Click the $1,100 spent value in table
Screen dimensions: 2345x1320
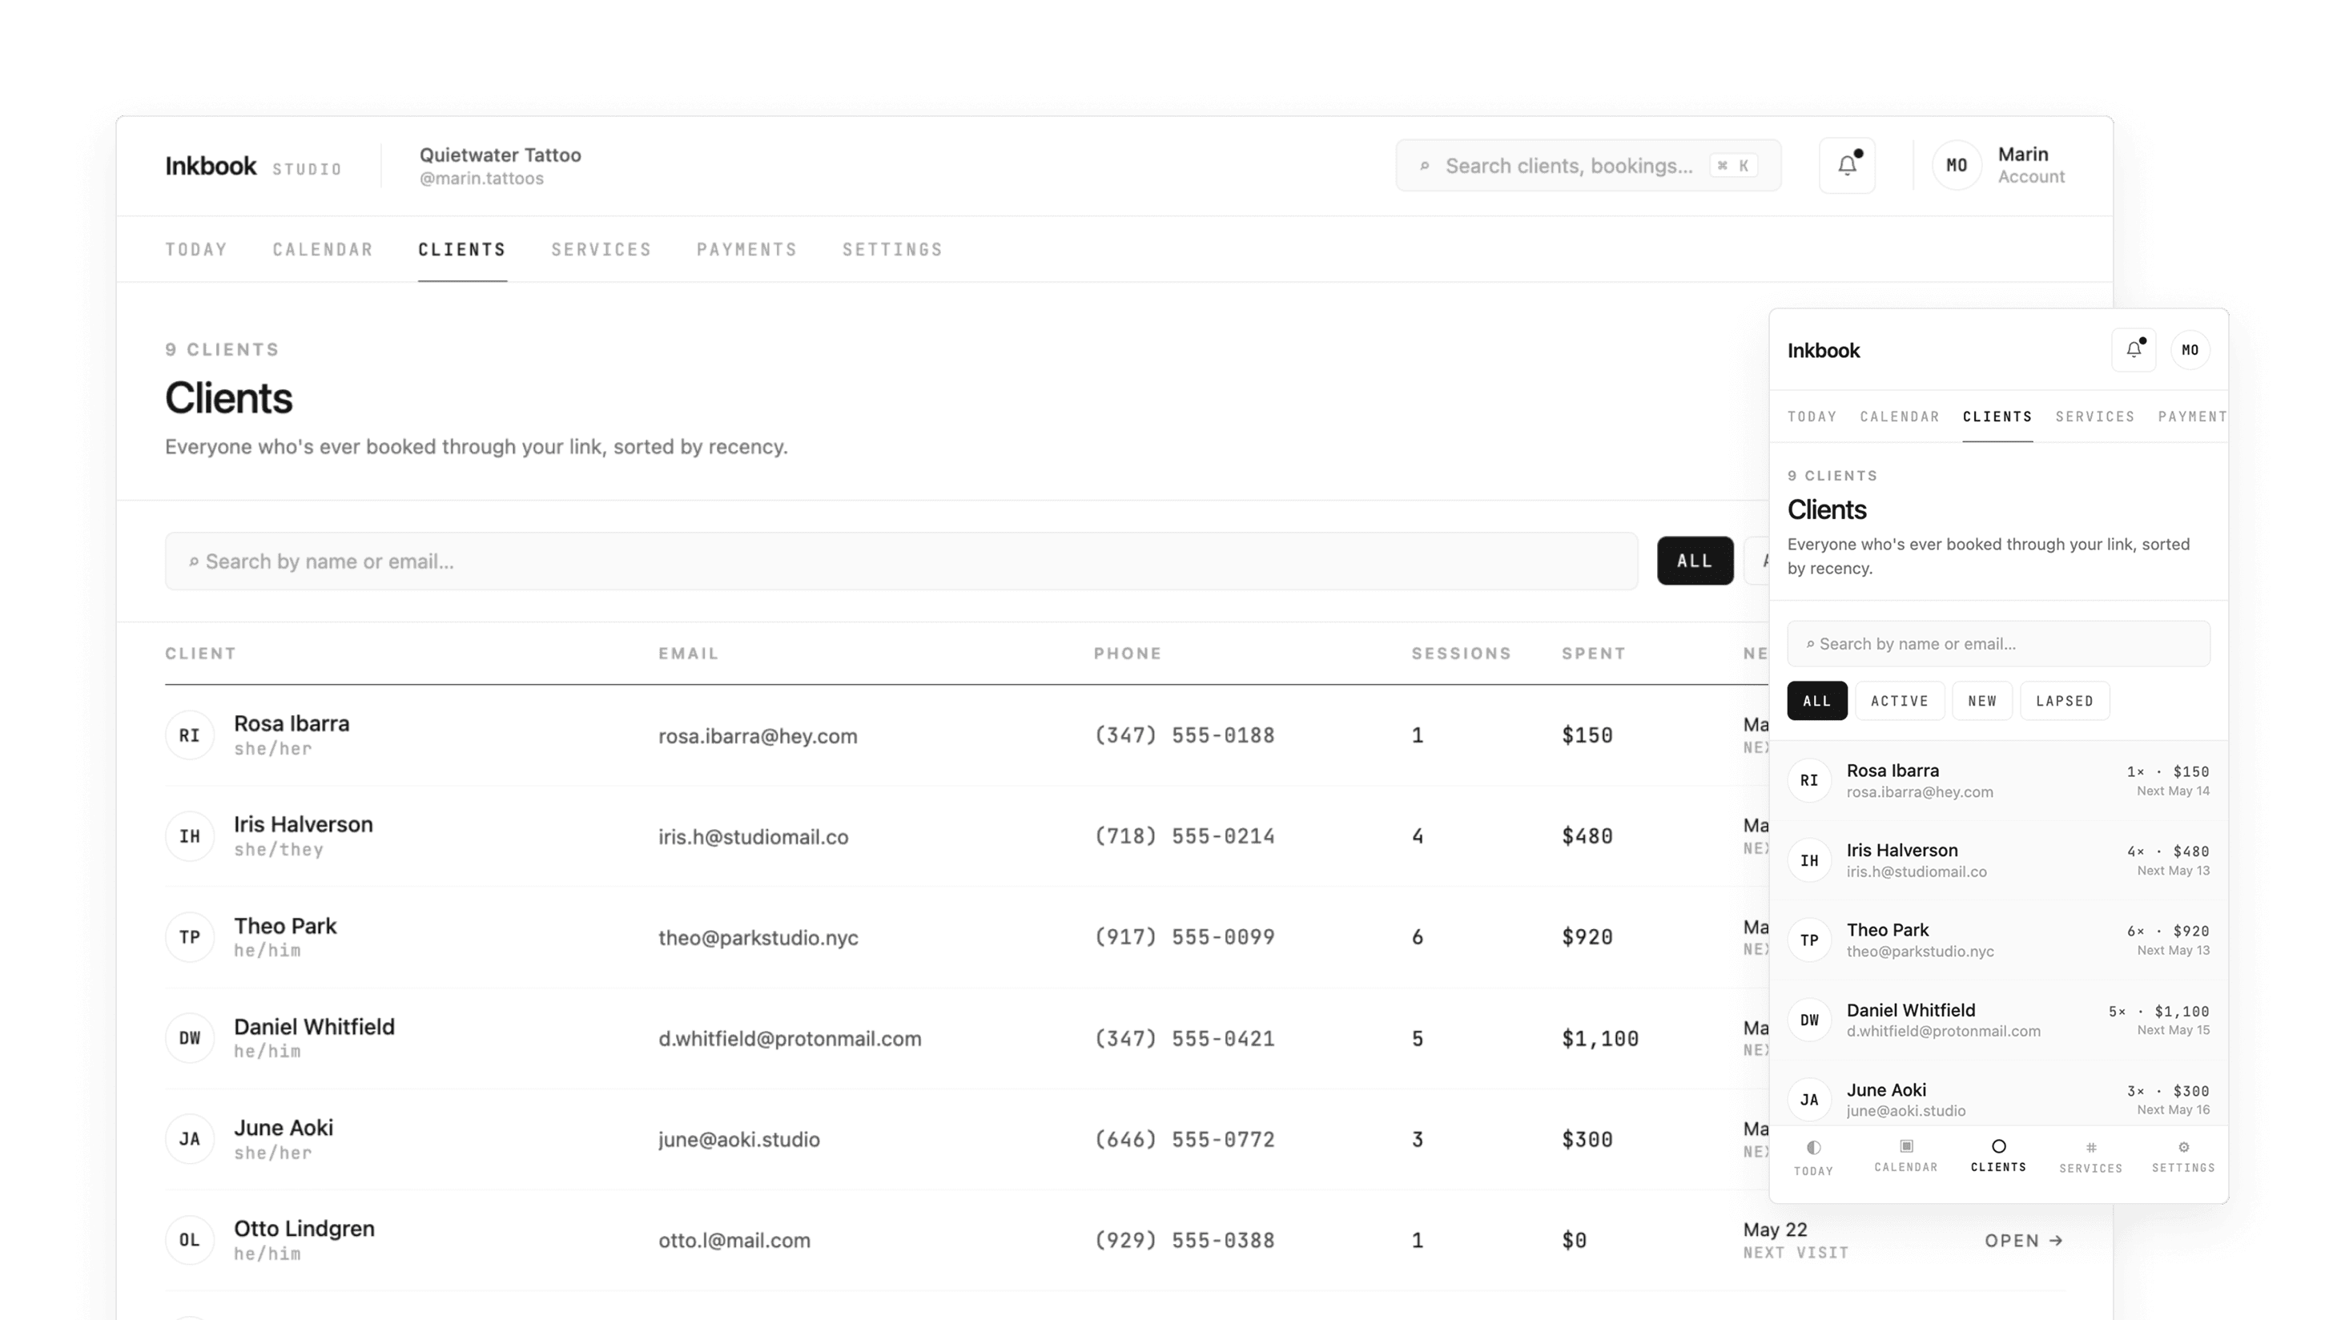(1600, 1039)
